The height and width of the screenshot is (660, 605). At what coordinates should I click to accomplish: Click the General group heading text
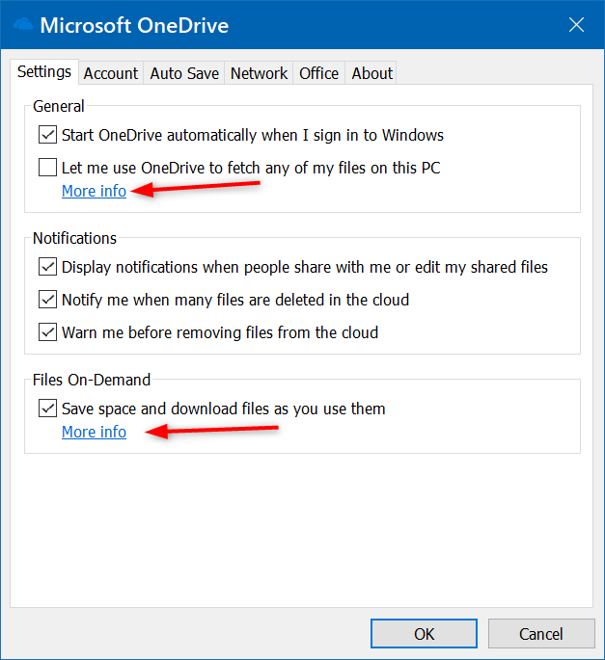(59, 106)
